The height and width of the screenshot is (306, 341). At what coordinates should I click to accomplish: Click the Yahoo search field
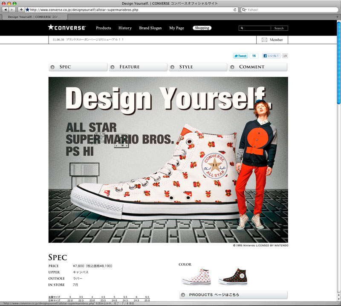pyautogui.click(x=289, y=9)
